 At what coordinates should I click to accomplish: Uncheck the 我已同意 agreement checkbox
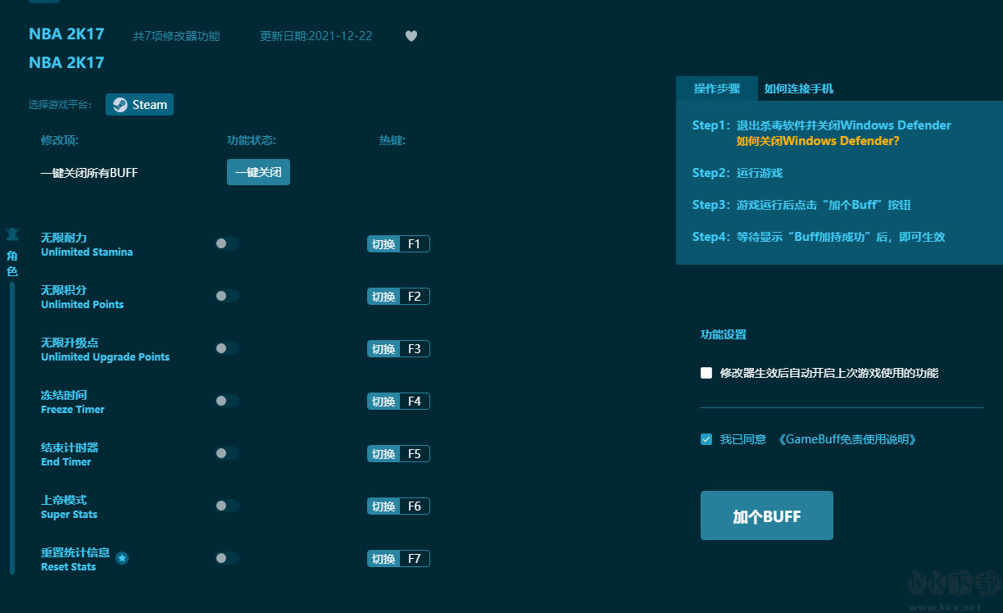coord(706,439)
